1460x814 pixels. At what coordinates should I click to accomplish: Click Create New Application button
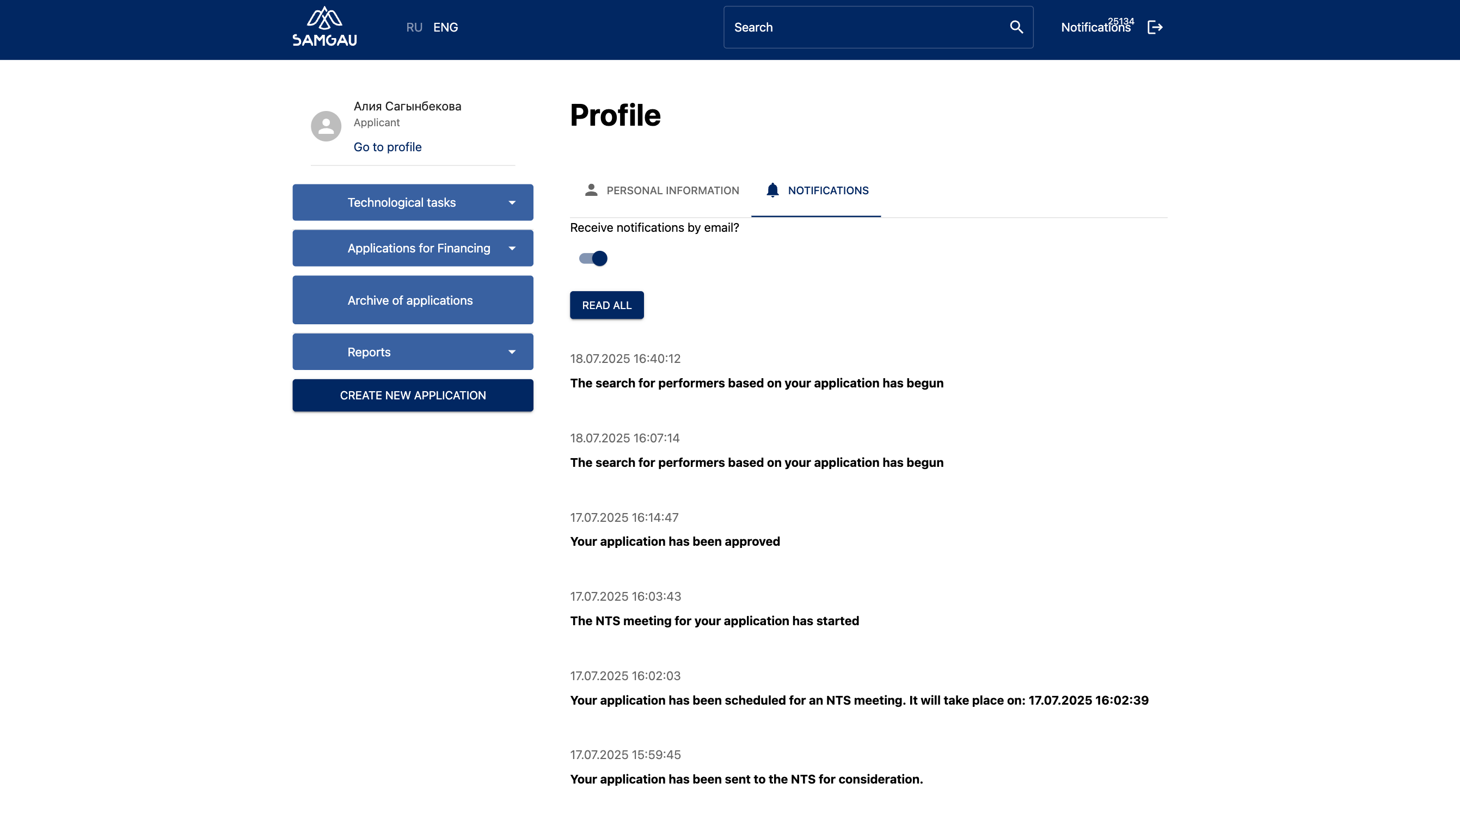tap(413, 396)
